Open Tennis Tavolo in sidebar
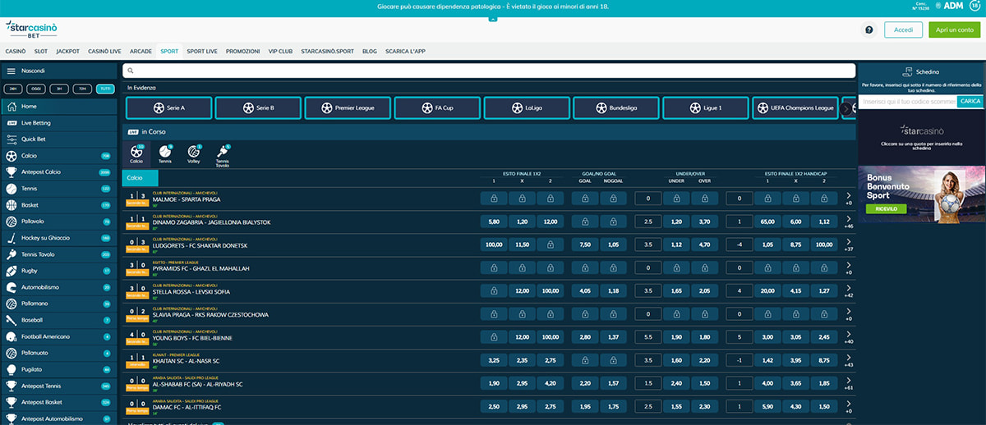 point(58,254)
